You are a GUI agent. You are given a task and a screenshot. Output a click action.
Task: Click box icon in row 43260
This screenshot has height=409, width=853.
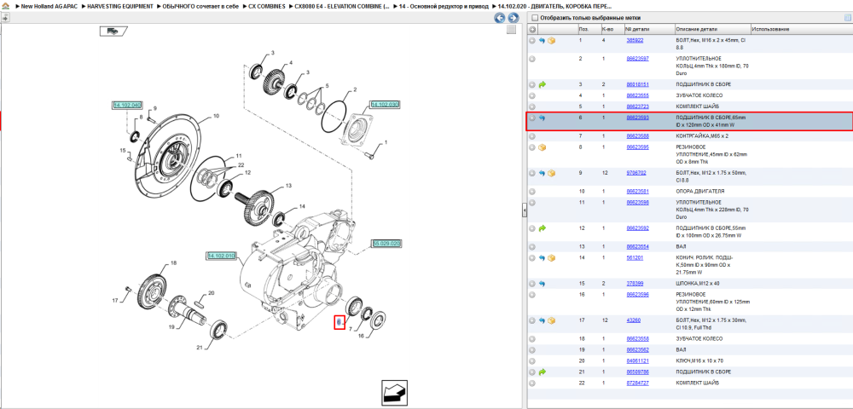click(x=551, y=320)
